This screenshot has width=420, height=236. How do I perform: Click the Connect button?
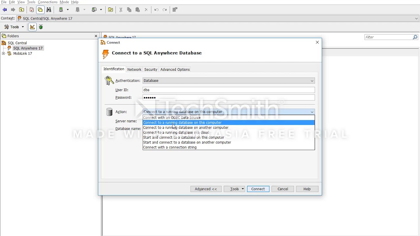[258, 189]
